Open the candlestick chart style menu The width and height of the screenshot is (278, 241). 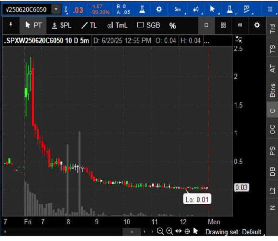click(196, 9)
